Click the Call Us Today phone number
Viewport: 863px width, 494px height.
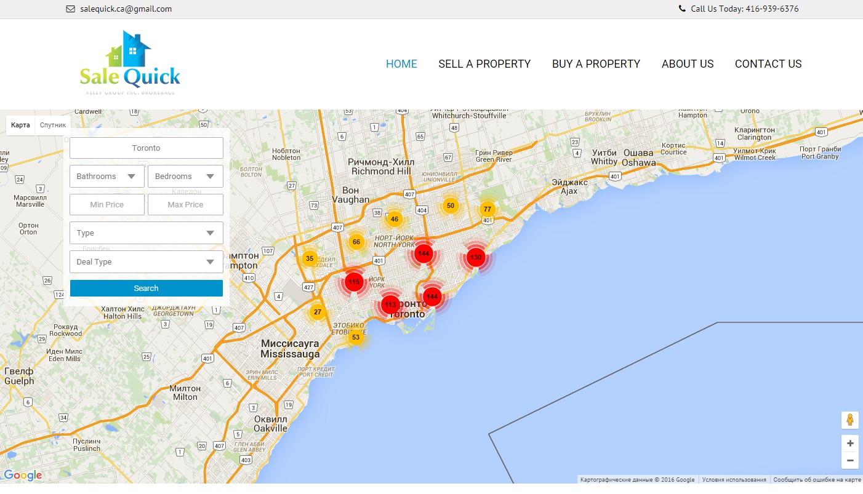[x=745, y=9]
